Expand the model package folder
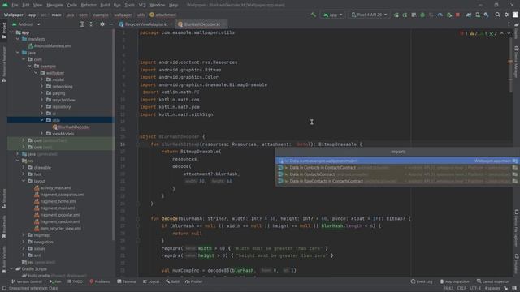 click(x=41, y=79)
